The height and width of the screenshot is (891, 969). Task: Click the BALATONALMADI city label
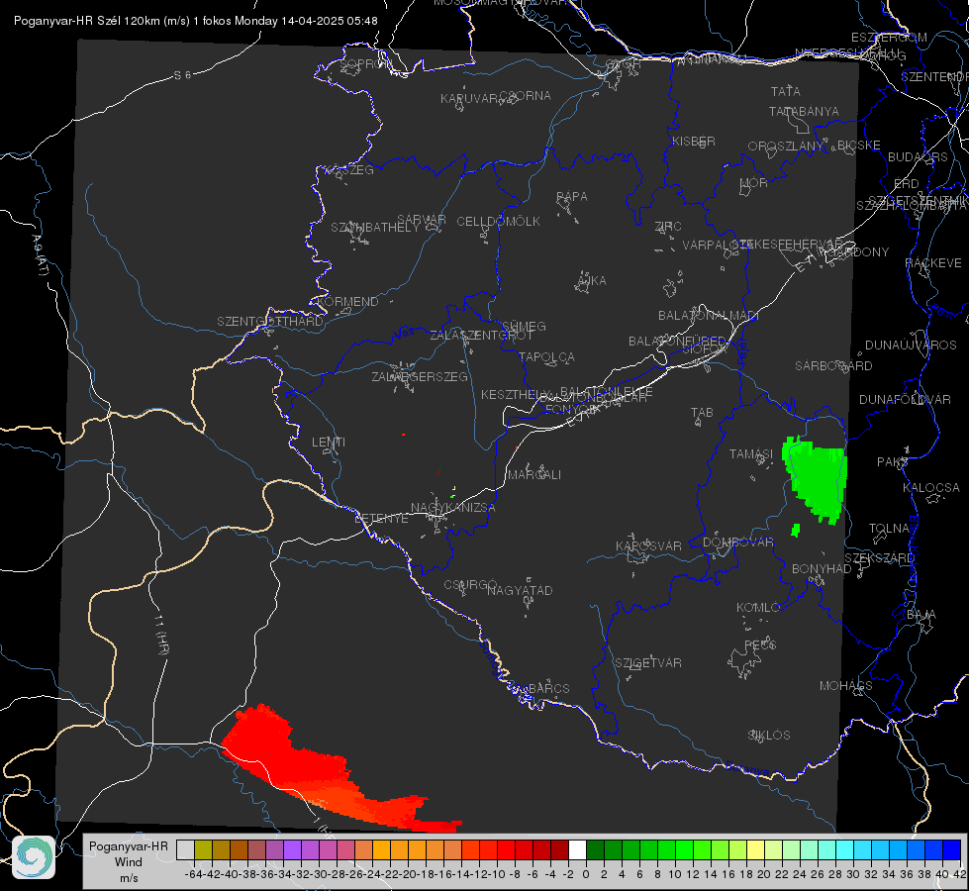tap(709, 316)
